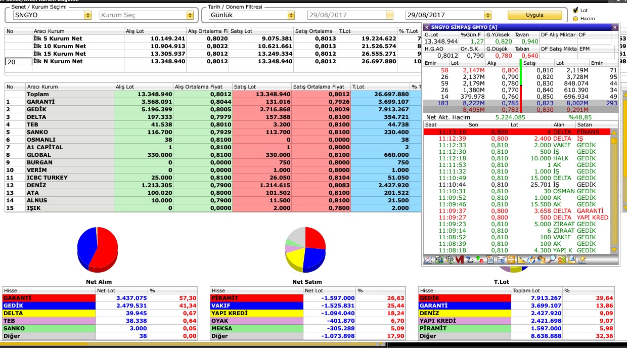The image size is (627, 348).
Task: Select the İlk 15 Kurum Net row
Action: [212, 54]
